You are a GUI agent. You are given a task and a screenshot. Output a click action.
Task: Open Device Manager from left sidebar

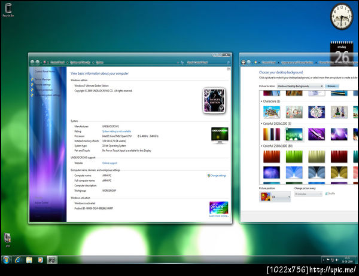coord(42,79)
